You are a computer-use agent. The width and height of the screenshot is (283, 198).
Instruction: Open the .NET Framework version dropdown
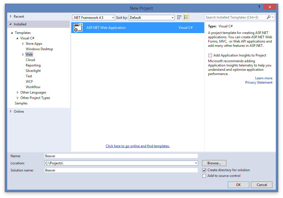coord(94,18)
